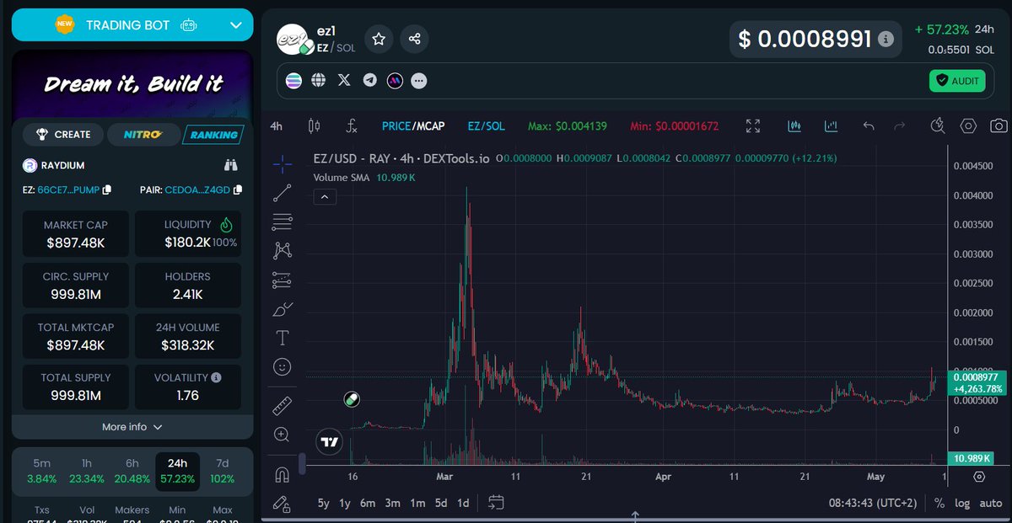Copy the pair address CEDOA...Z4GD
Viewport: 1012px width, 523px height.
[x=238, y=190]
